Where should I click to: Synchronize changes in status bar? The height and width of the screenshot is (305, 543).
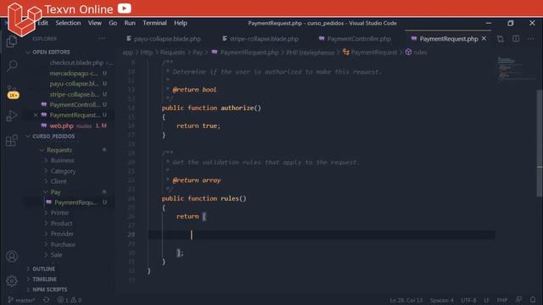pyautogui.click(x=46, y=300)
